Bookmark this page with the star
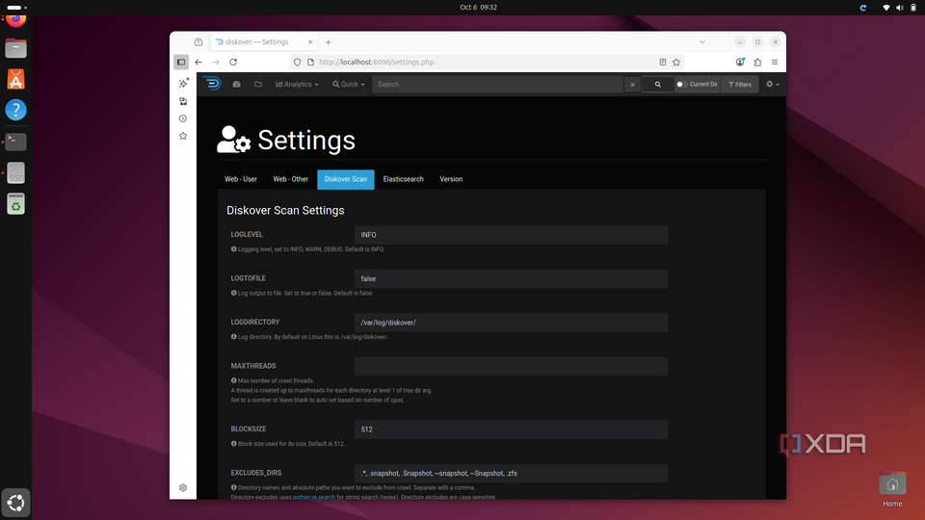This screenshot has width=925, height=520. point(676,62)
